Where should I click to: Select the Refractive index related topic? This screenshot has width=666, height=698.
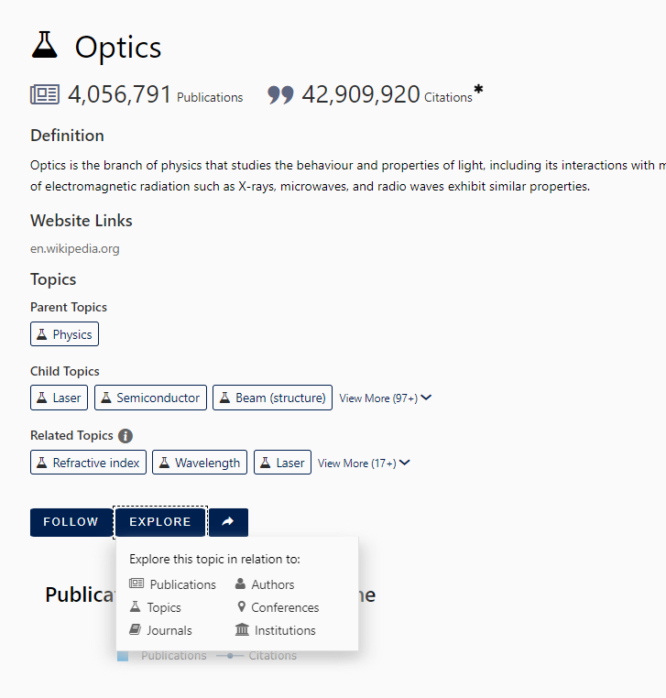click(x=88, y=463)
